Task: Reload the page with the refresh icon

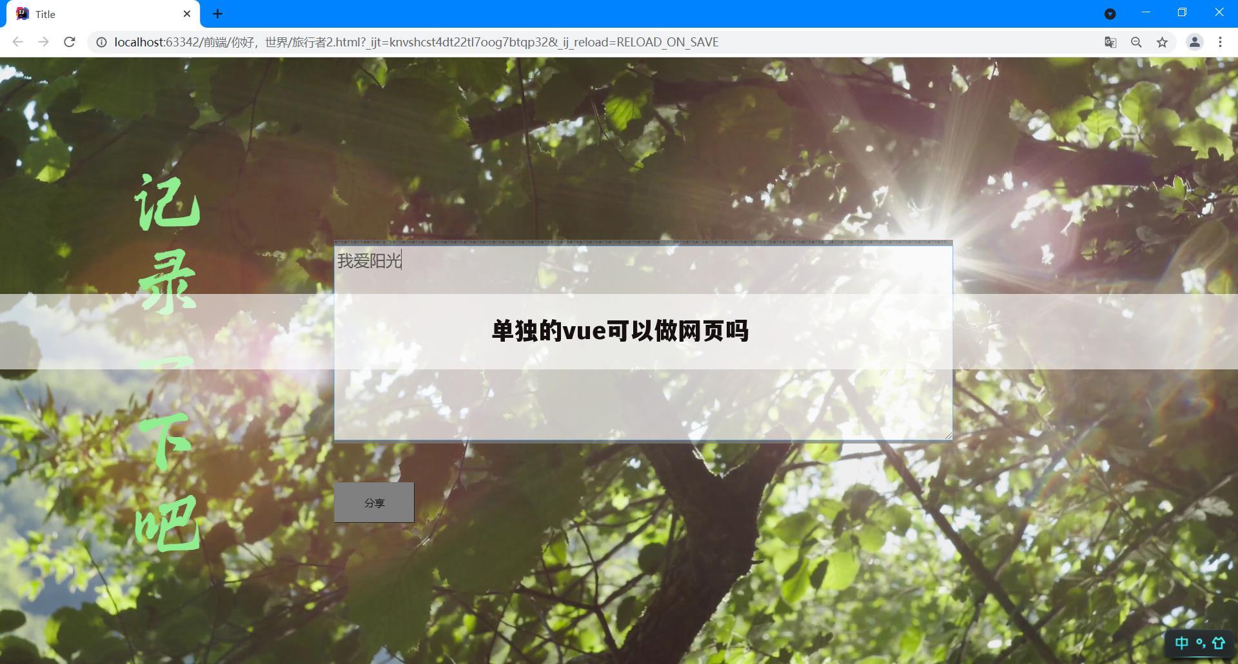Action: tap(70, 42)
